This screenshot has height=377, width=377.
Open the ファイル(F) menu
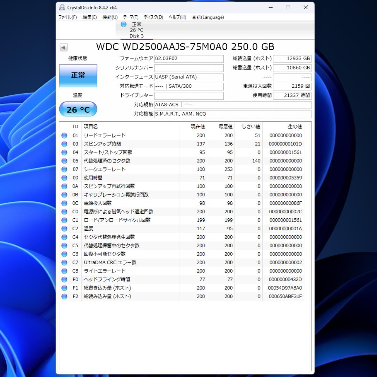(x=68, y=17)
